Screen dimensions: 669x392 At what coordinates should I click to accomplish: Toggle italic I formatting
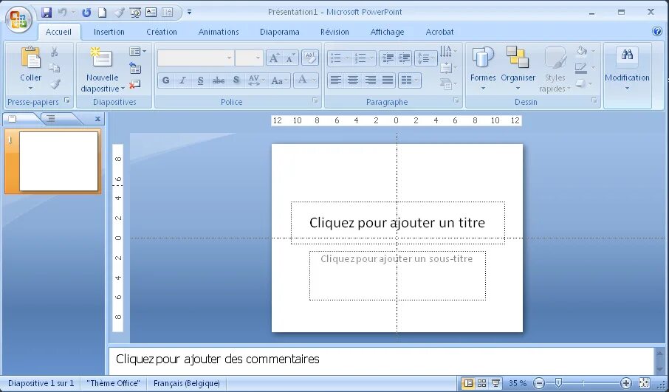(182, 80)
